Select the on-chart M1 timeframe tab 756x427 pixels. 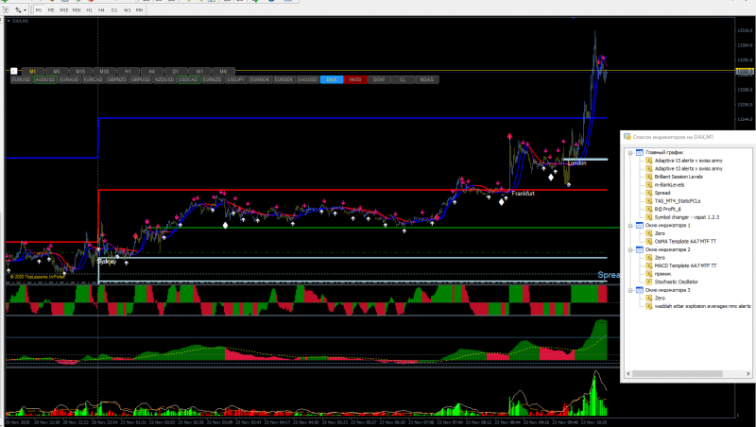[33, 72]
